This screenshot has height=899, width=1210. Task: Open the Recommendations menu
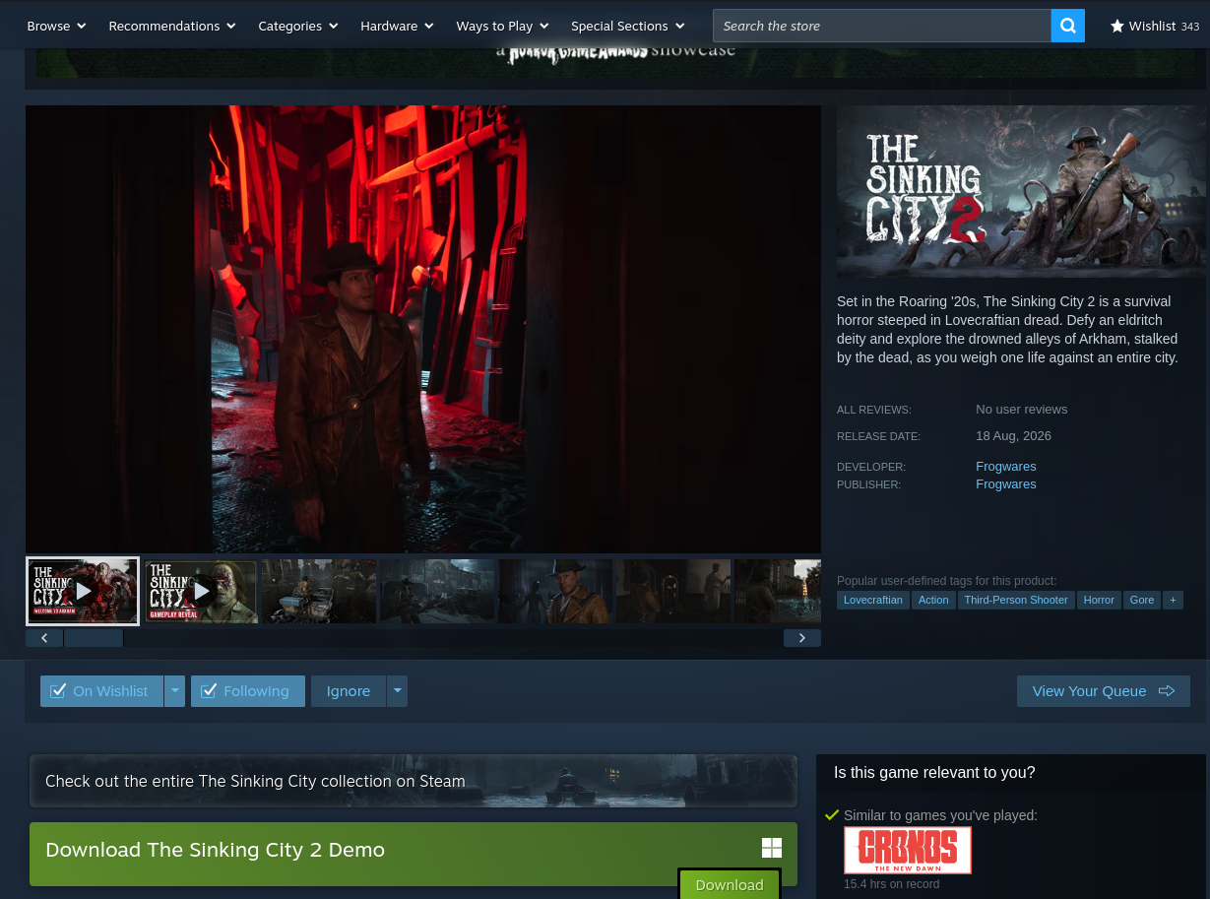coord(172,27)
